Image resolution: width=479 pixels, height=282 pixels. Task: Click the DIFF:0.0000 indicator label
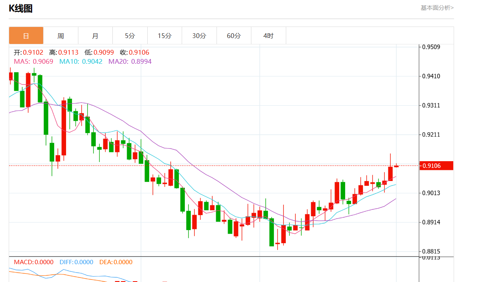[x=76, y=262]
